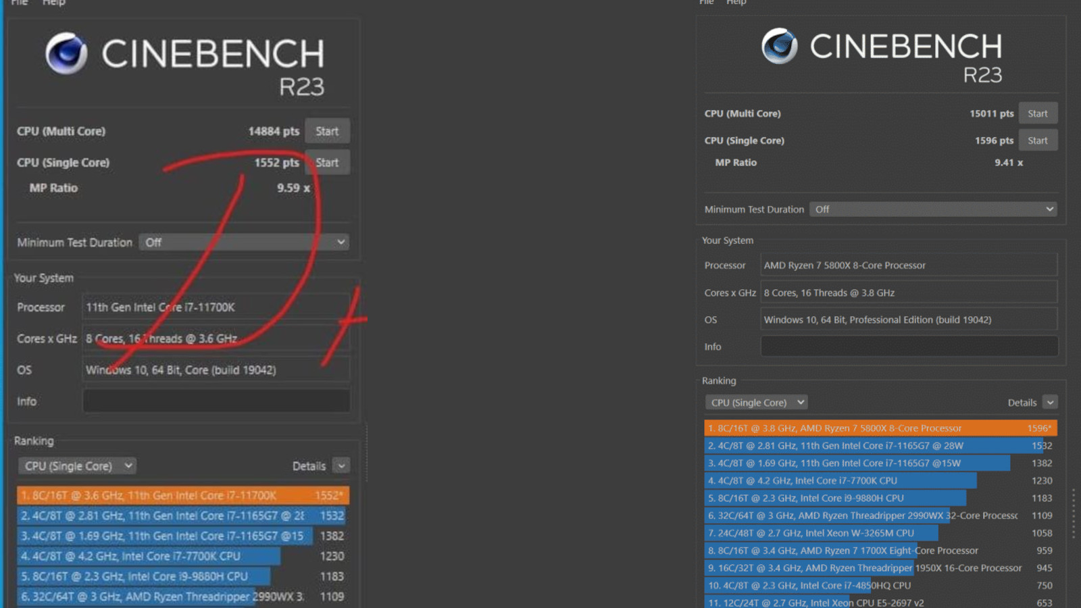Screen dimensions: 1081x608
Task: Open File menu in right window
Action: 707,3
